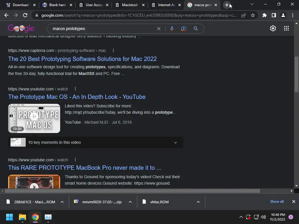Open the 28BA61CE Maci ROM download
The image size is (299, 224).
(x=34, y=202)
